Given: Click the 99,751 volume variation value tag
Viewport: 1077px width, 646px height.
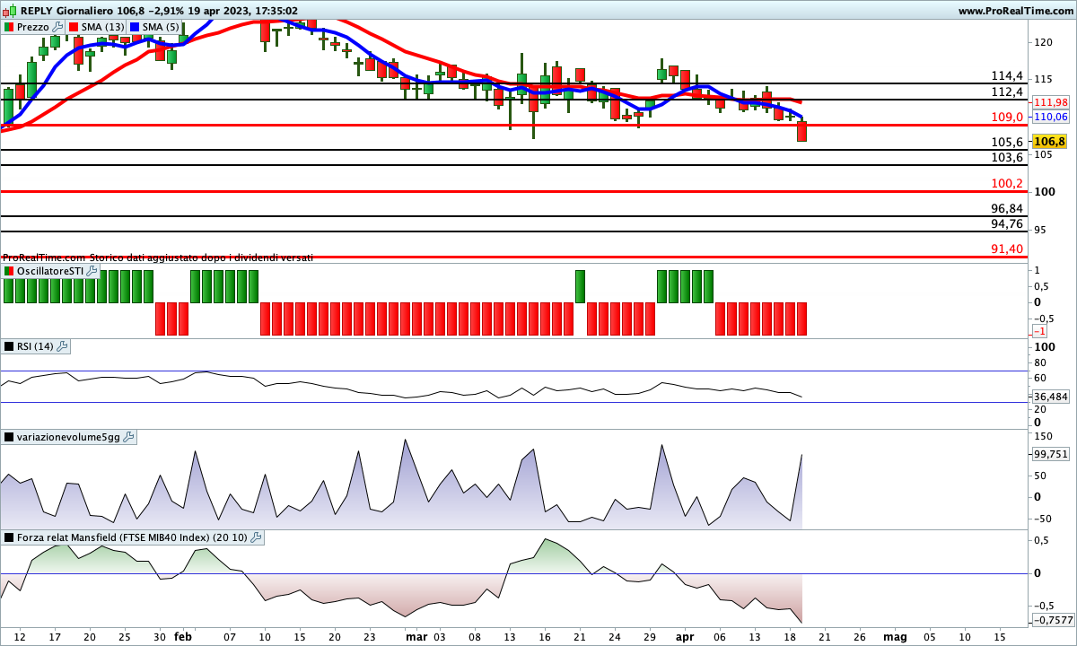Looking at the screenshot, I should click(1051, 454).
